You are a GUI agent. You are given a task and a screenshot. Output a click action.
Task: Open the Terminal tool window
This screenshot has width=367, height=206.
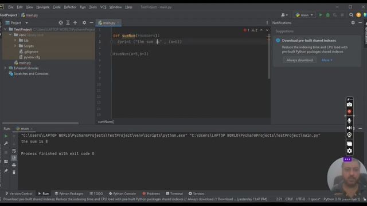tap(174, 193)
